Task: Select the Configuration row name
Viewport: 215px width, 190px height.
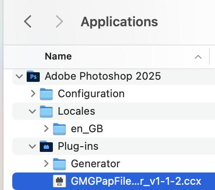Action: [x=91, y=94]
